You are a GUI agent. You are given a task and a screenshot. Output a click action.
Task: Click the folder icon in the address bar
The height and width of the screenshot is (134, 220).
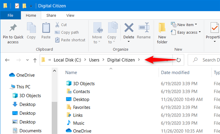[x=43, y=60]
